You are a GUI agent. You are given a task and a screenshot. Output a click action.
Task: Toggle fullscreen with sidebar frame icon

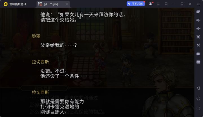[x=198, y=37]
